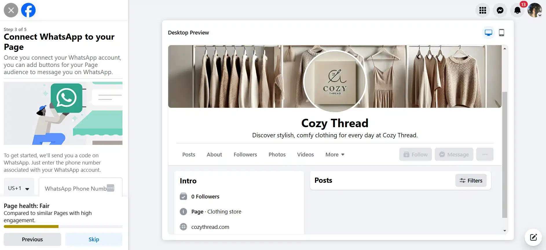The image size is (546, 250).
Task: Click the Page health progress bar
Action: (63, 227)
